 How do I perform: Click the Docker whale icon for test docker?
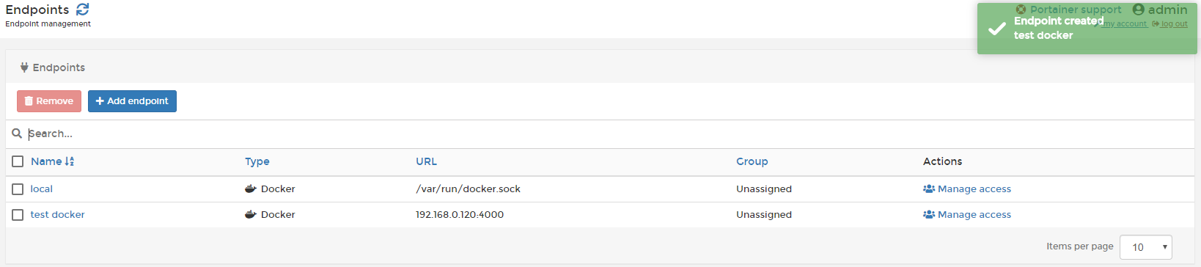coord(251,214)
